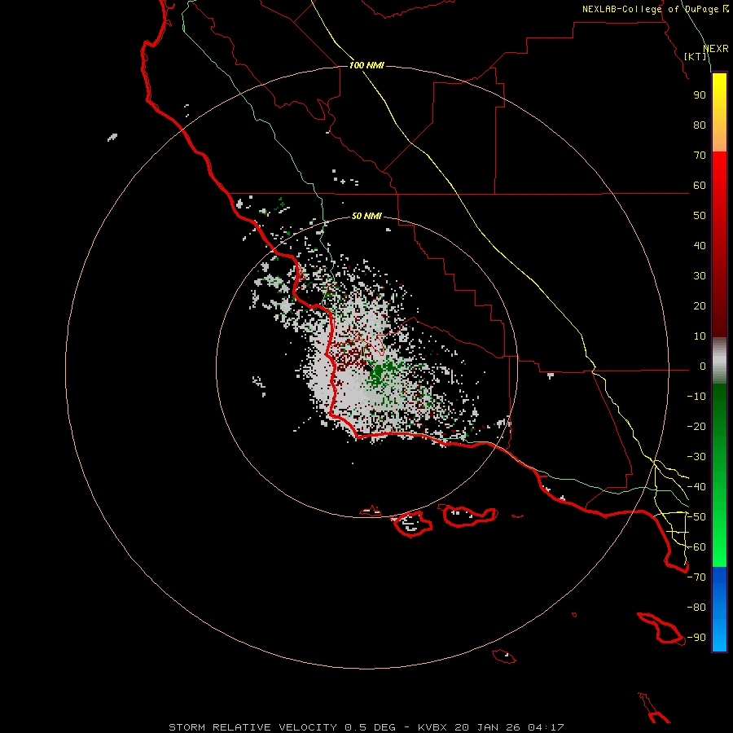
Task: Click the blue bottom segment of the color bar
Action: click(719, 609)
